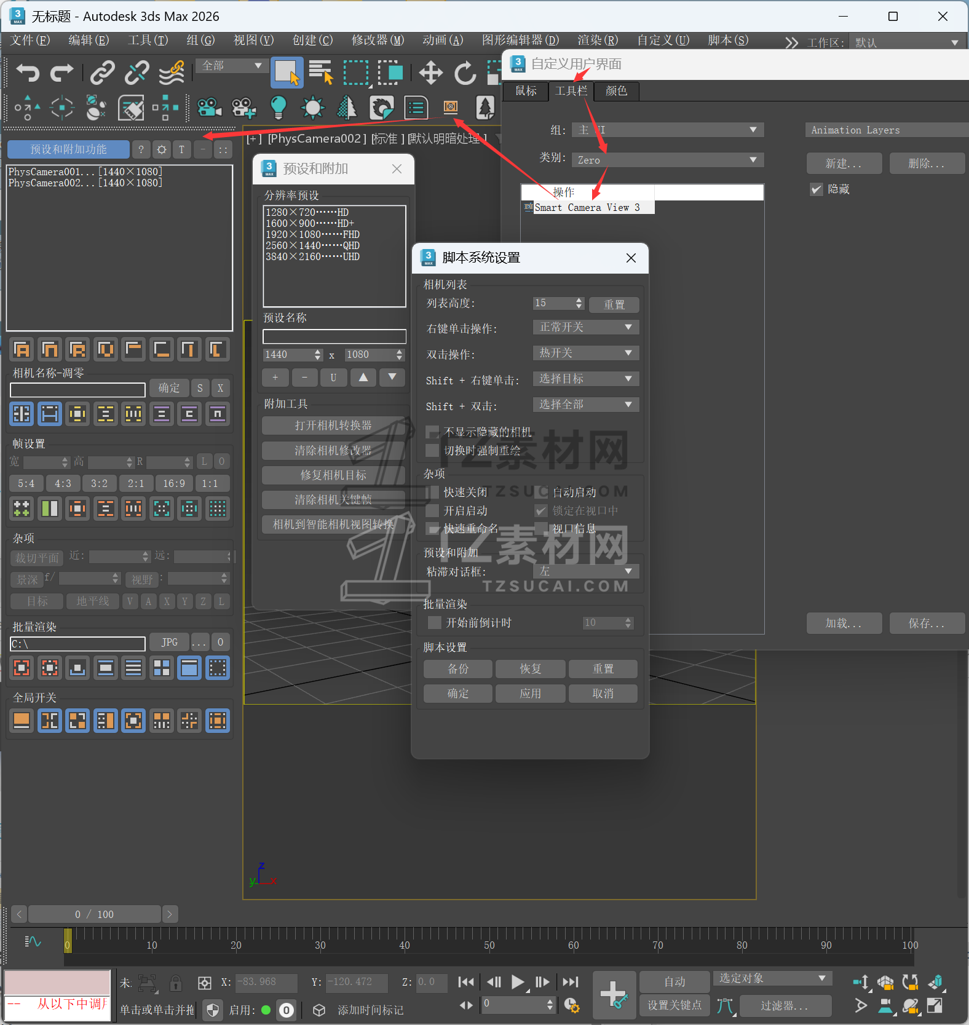
Task: Go to the timeline's start frame
Action: 466,982
